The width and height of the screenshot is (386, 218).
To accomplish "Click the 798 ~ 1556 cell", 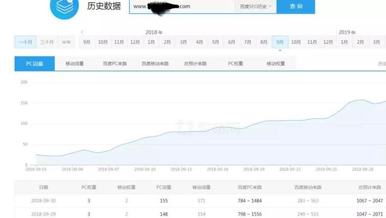I will point(250,214).
